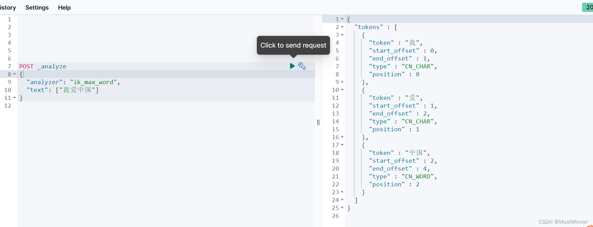The image size is (593, 227).
Task: Toggle fold arrow at response line 23
Action: coord(342,192)
